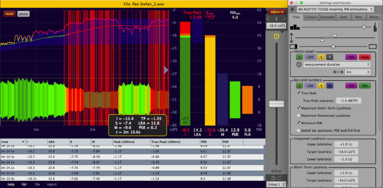383x188 pixels.
Task: Click the vertical double-arrow range icon
Action: coord(292,38)
